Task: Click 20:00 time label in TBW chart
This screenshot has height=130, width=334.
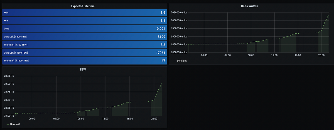Action: click(x=154, y=119)
